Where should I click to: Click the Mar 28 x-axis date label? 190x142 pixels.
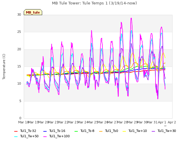tap(122, 122)
